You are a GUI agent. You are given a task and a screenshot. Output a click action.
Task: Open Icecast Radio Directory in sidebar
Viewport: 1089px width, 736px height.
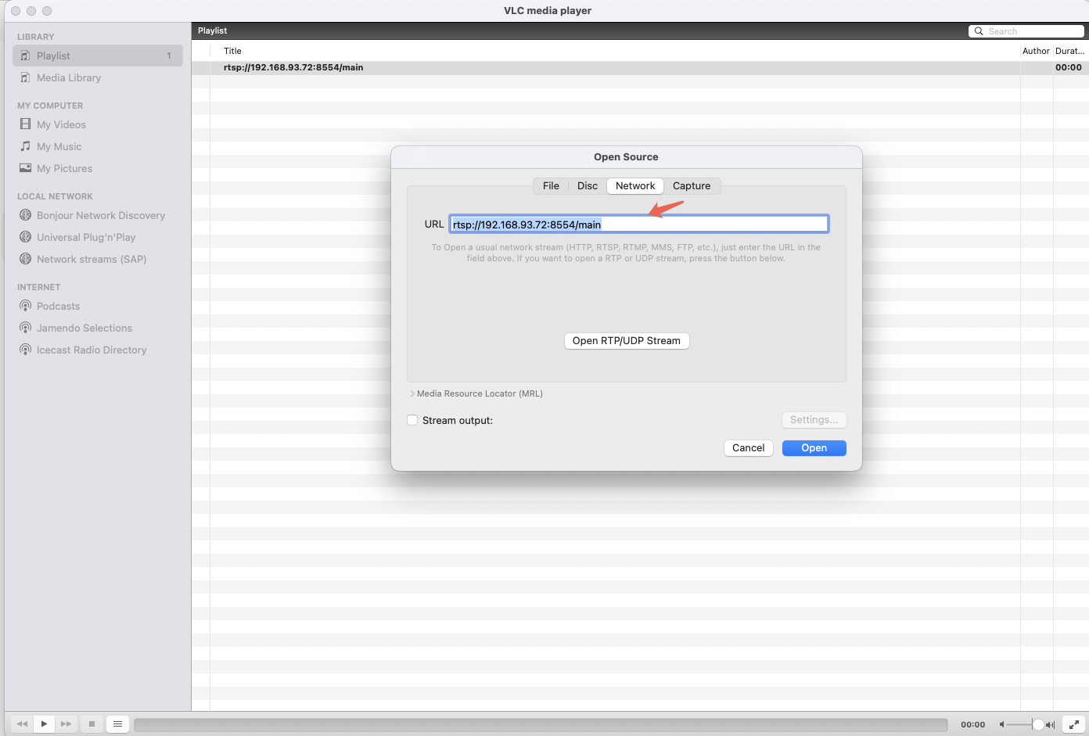[x=92, y=350]
